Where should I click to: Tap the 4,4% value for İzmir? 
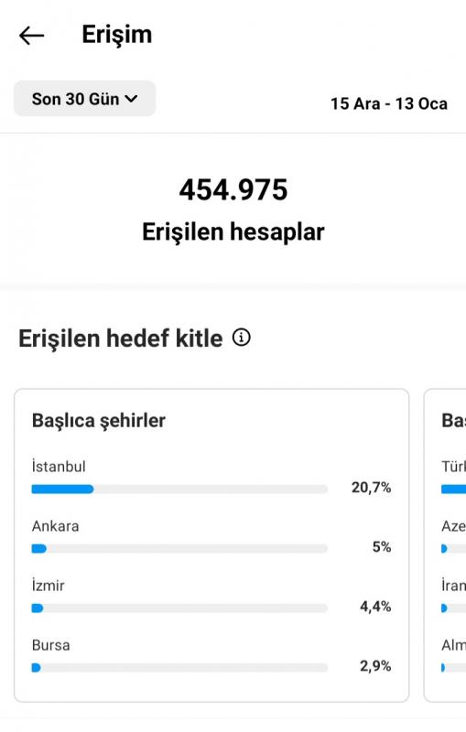[375, 607]
